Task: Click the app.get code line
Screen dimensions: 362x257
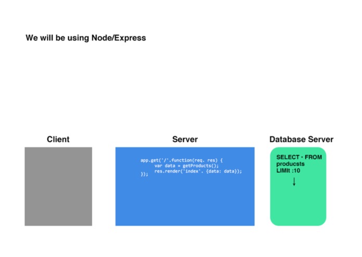Action: (181, 160)
